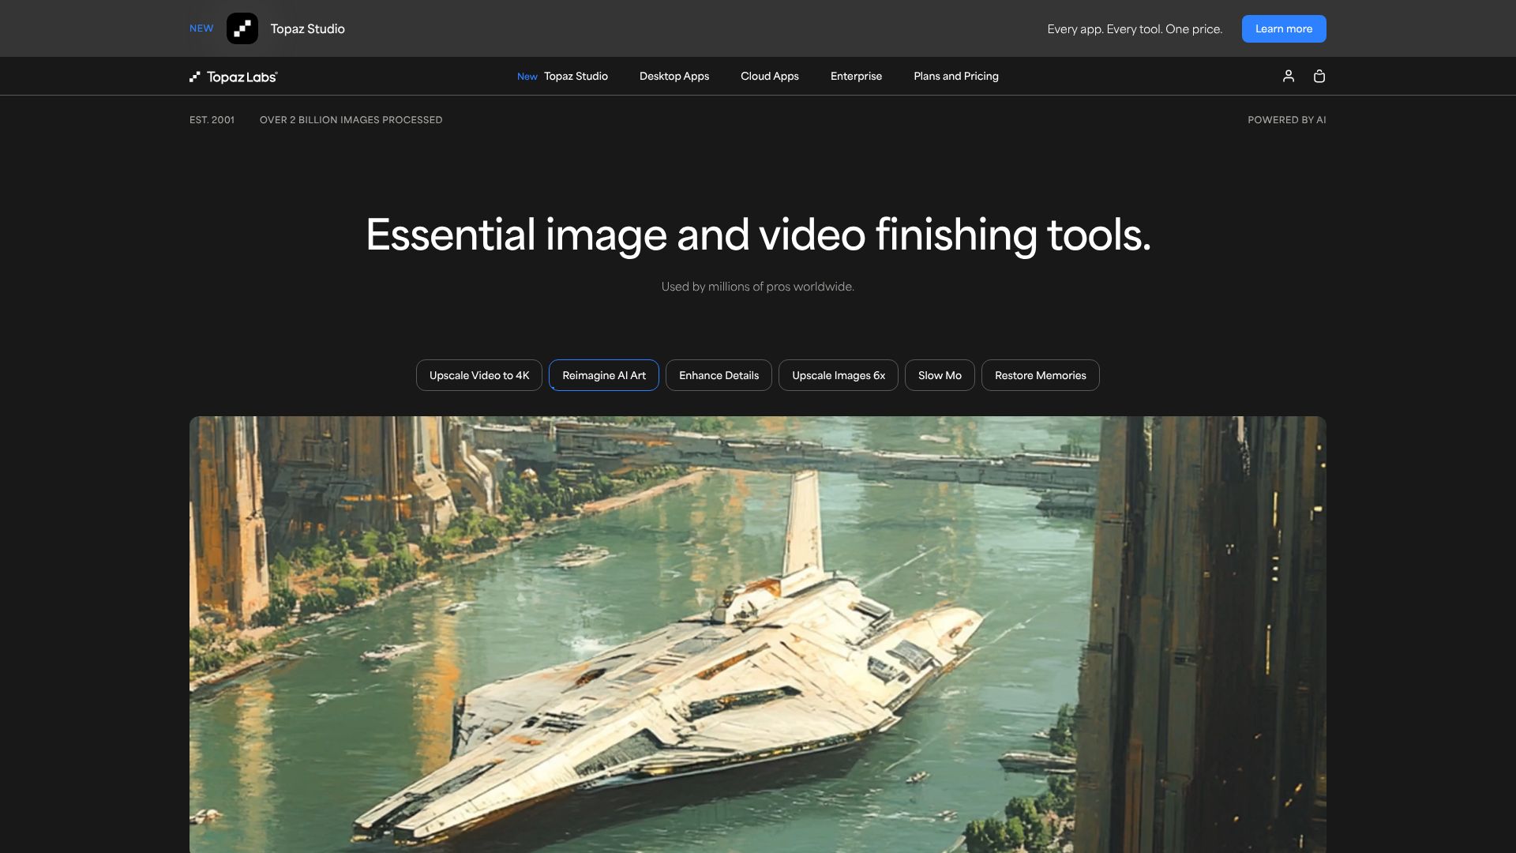The image size is (1516, 853).
Task: Click the Topaz Studio banner title text
Action: (x=307, y=28)
